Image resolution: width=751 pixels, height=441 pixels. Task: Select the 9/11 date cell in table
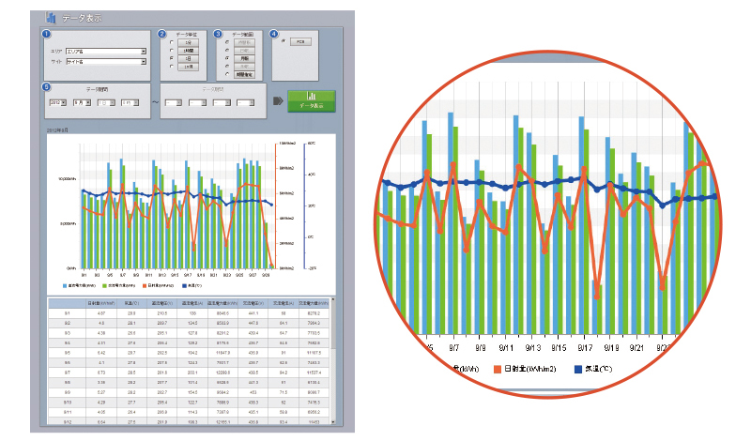[68, 412]
